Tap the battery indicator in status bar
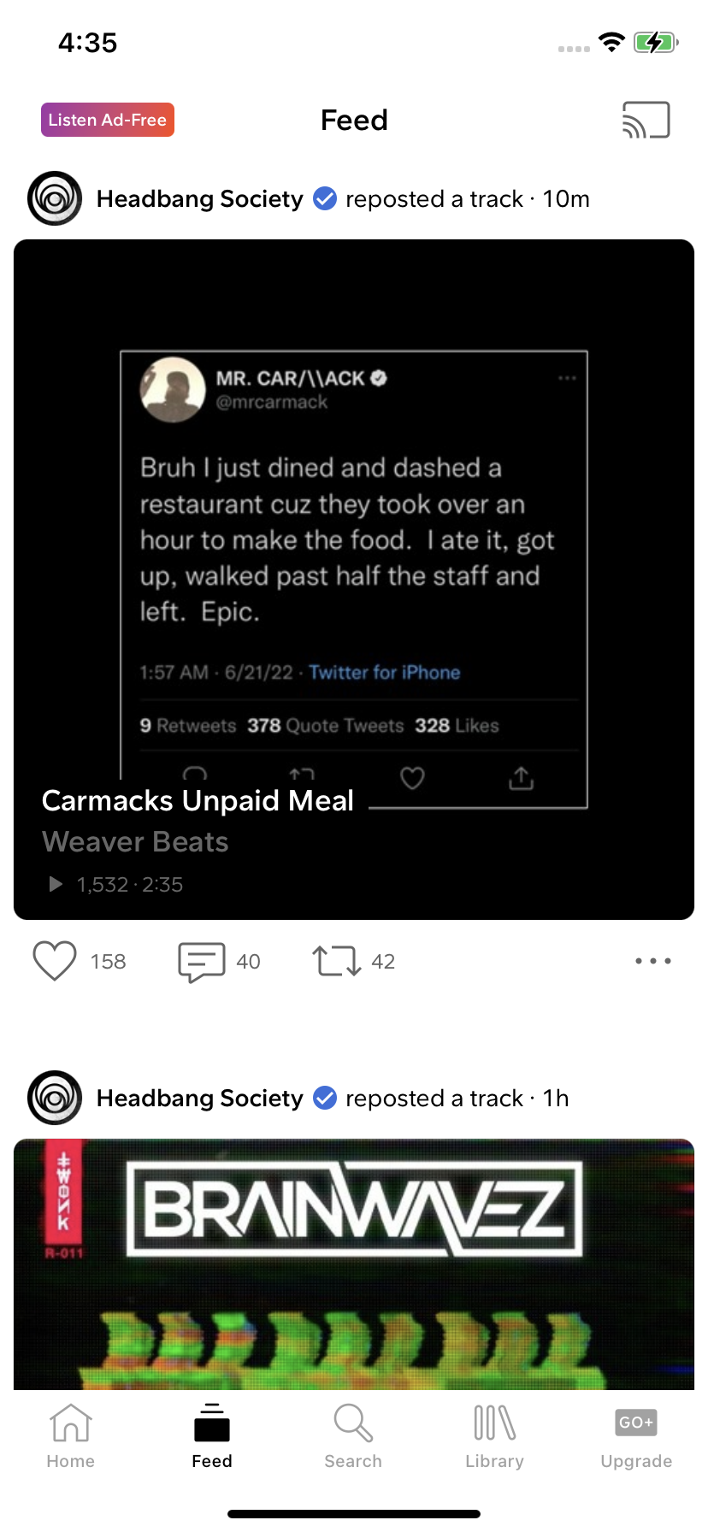708x1532 pixels. [655, 43]
